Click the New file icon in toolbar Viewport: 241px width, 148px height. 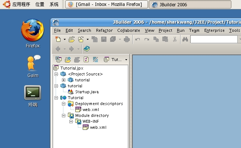pyautogui.click(x=58, y=39)
